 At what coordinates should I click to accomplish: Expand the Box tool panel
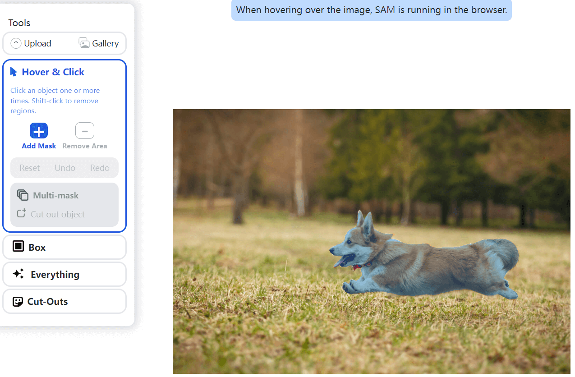coord(64,247)
